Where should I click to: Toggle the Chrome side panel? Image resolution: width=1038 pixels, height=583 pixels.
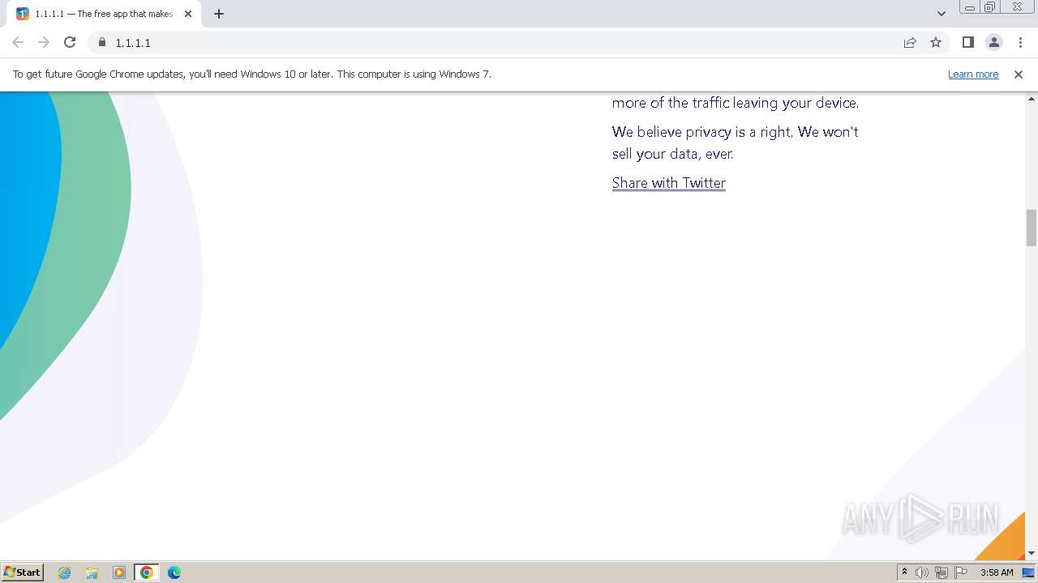coord(967,42)
